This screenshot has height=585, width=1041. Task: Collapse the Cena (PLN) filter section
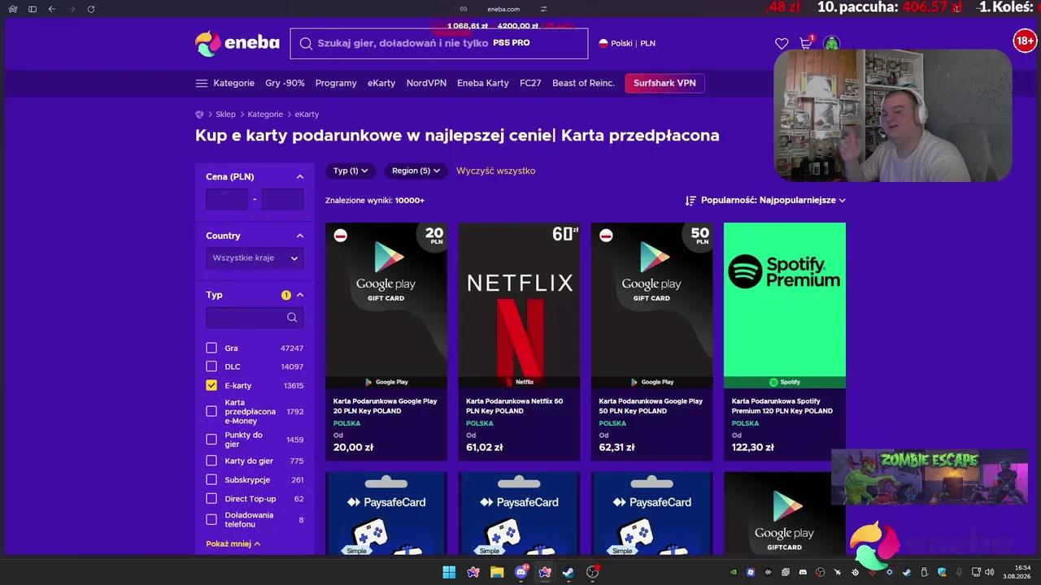pyautogui.click(x=300, y=176)
